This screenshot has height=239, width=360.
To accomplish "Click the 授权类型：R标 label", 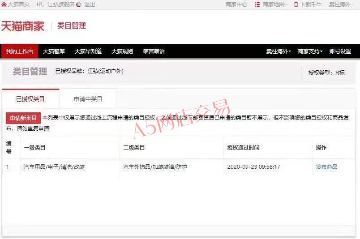I will 326,73.
